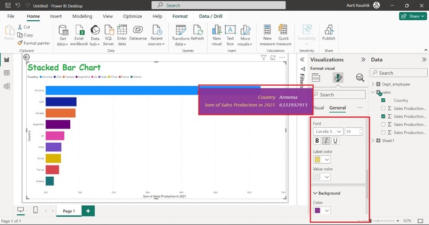
Task: Insert a Text box
Action: coord(231,35)
